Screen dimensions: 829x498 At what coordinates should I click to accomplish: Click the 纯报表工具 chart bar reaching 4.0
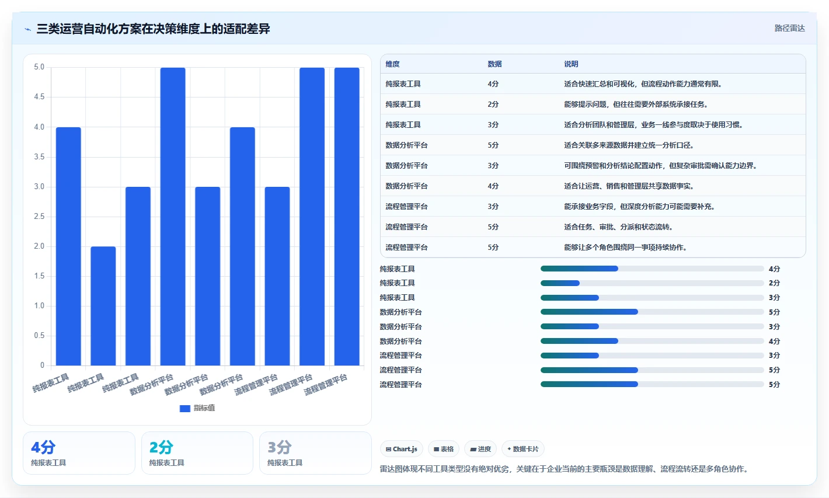click(x=68, y=246)
